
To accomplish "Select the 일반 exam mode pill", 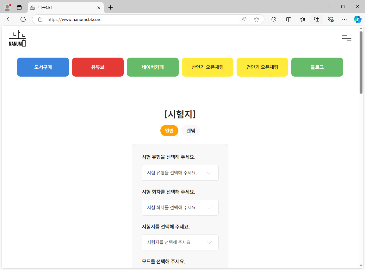I will [x=169, y=130].
